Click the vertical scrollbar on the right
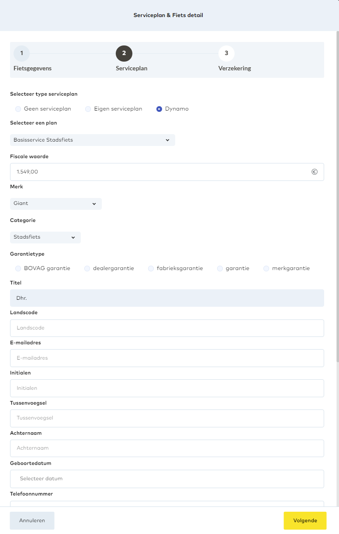 [x=337, y=197]
